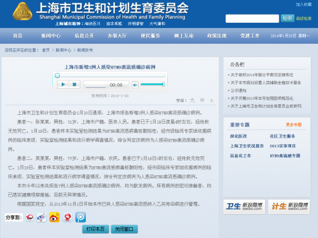Share via the second blue-red swirl icon
This screenshot has width=318, height=238.
pyautogui.click(x=41, y=217)
